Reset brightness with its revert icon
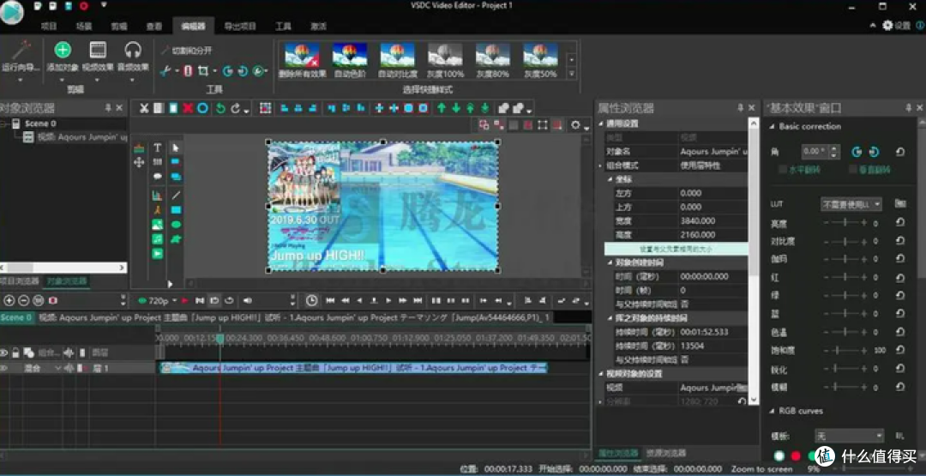Screen dimensions: 926x476 click(900, 222)
